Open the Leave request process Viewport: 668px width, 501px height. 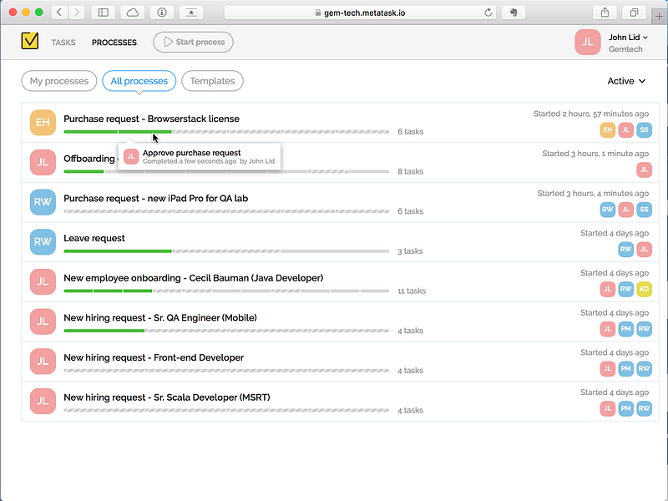94,238
